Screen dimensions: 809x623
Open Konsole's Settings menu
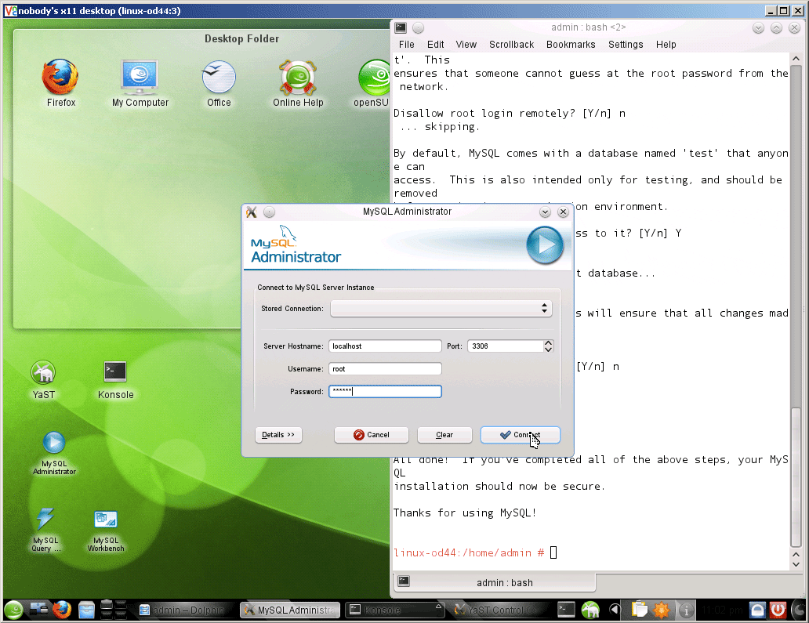click(x=626, y=45)
